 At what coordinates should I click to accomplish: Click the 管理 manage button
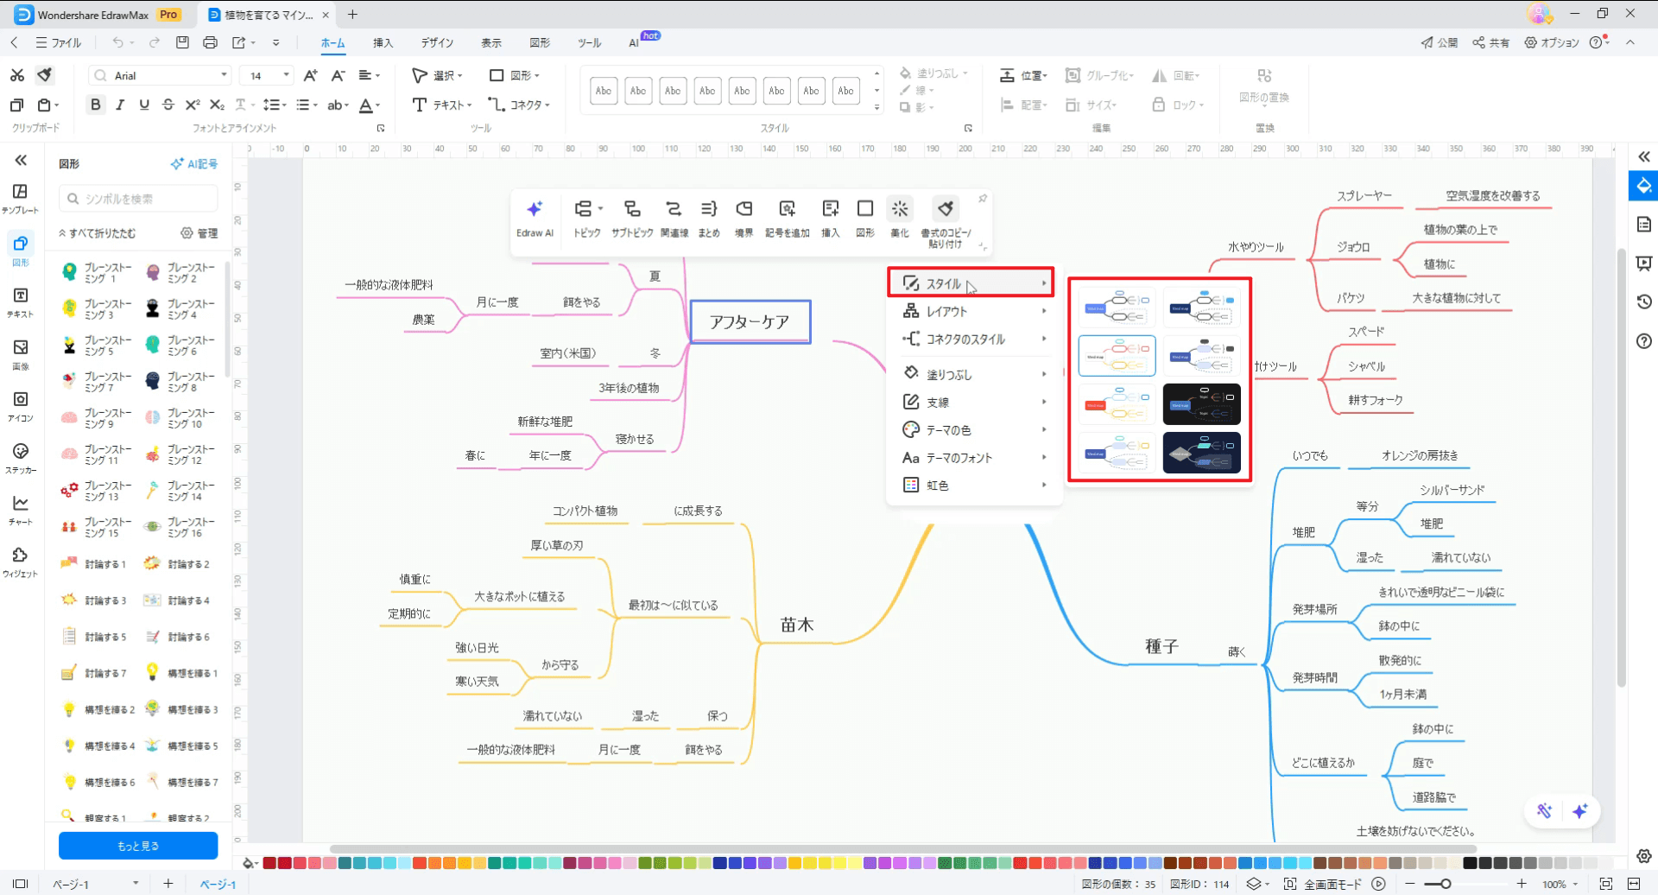click(199, 233)
